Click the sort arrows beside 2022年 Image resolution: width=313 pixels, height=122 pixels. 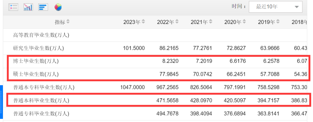click(x=177, y=22)
